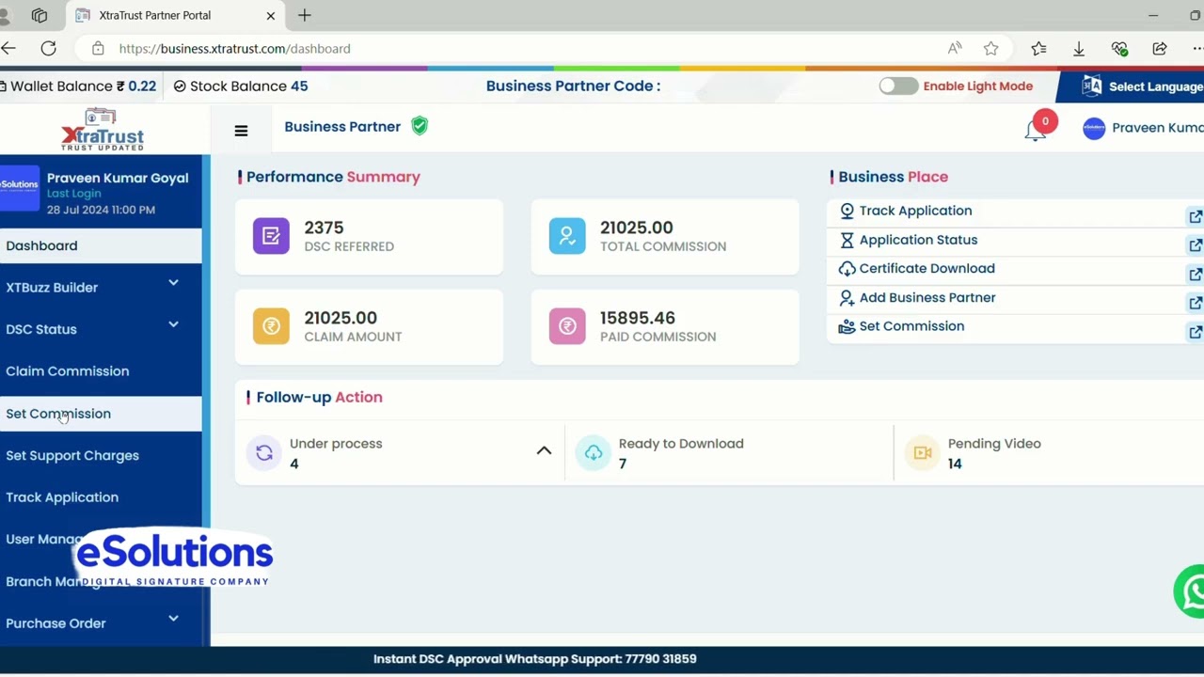Viewport: 1204px width, 677px height.
Task: Click Praveen Kumar profile name in header
Action: 1158,128
